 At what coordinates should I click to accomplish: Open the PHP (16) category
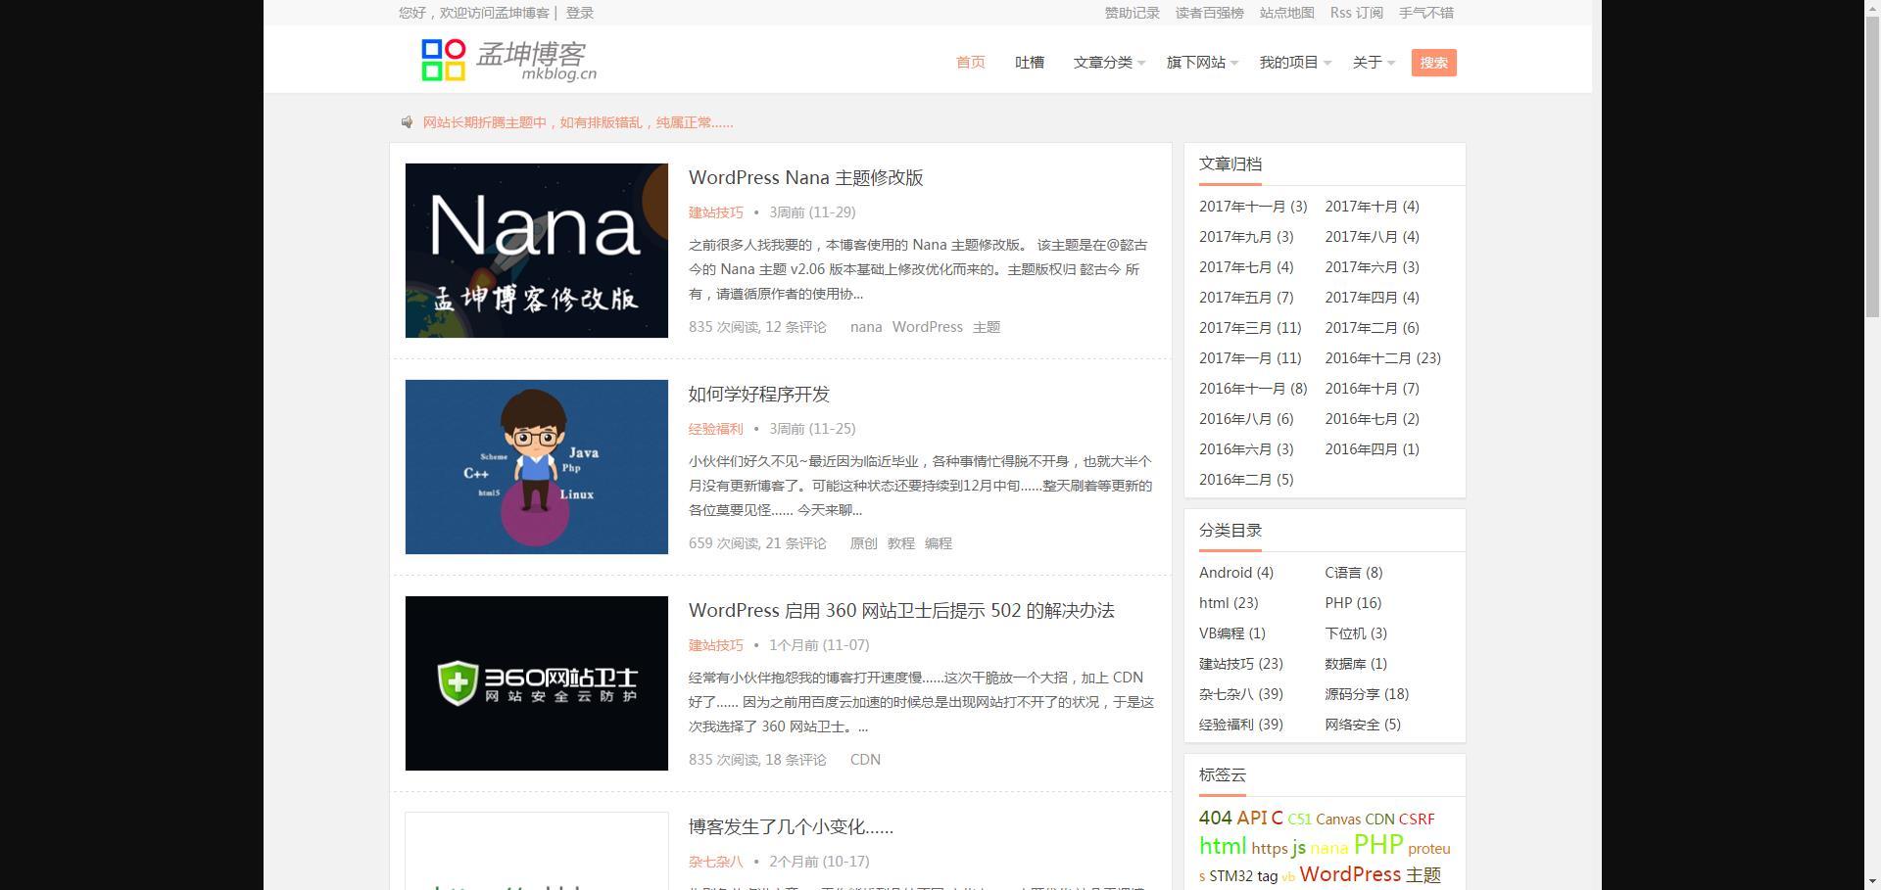[1353, 603]
